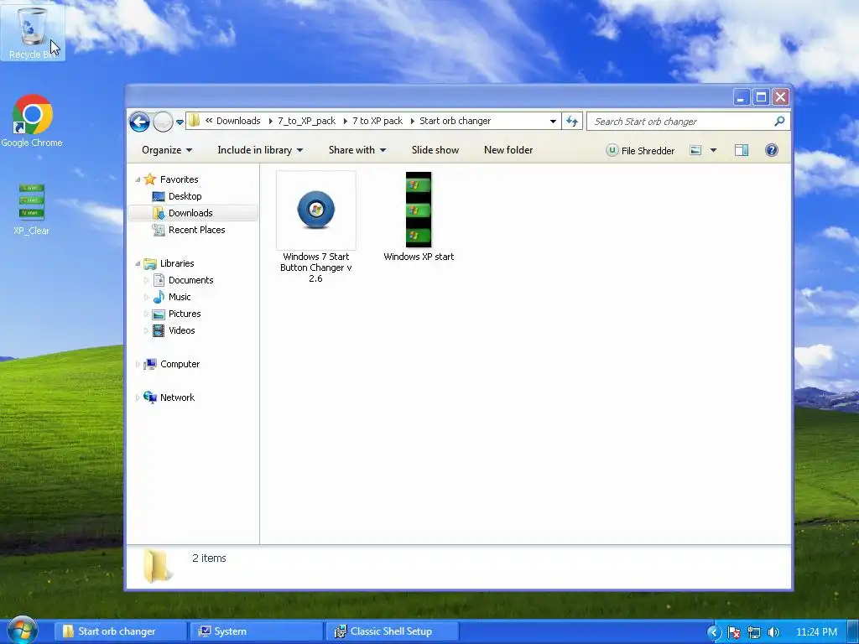
Task: Click the greyed forward navigation arrow
Action: 163,122
